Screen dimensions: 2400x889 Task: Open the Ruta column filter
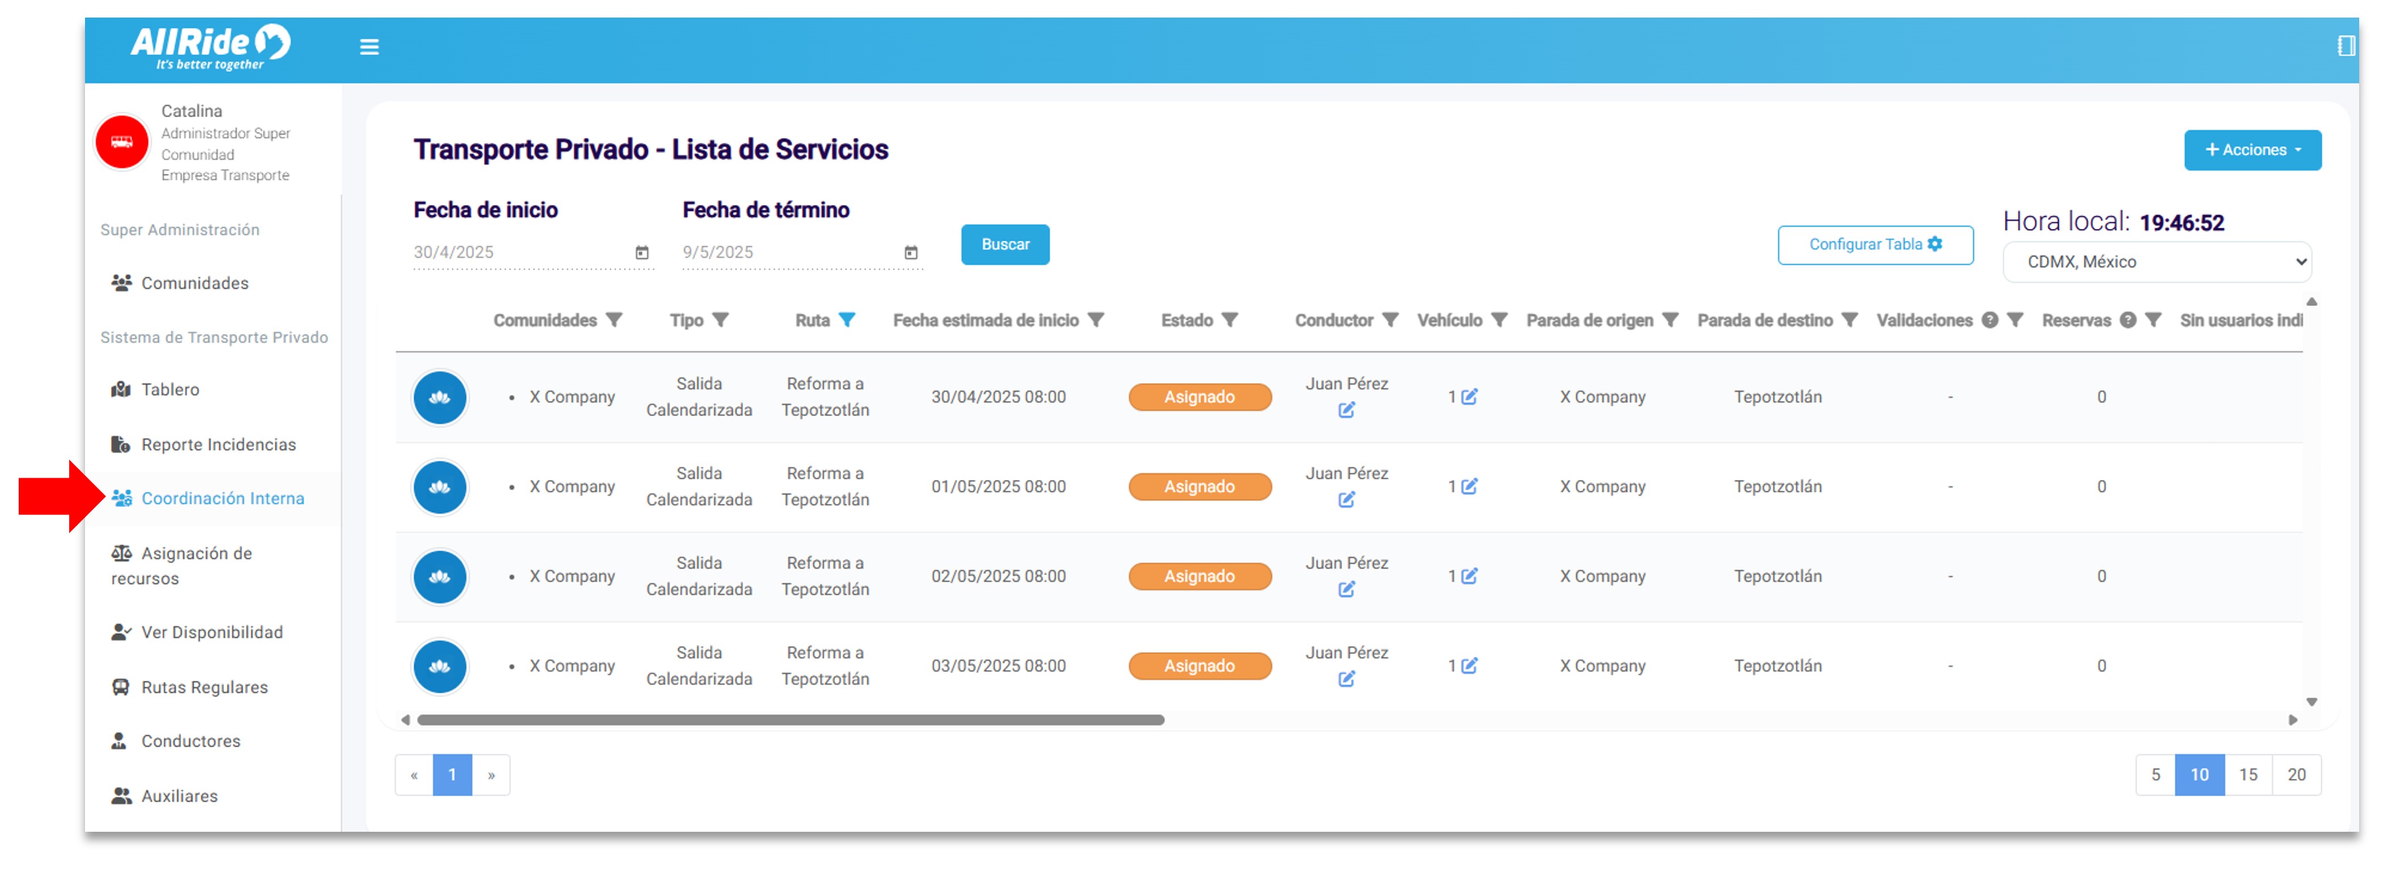(x=846, y=320)
